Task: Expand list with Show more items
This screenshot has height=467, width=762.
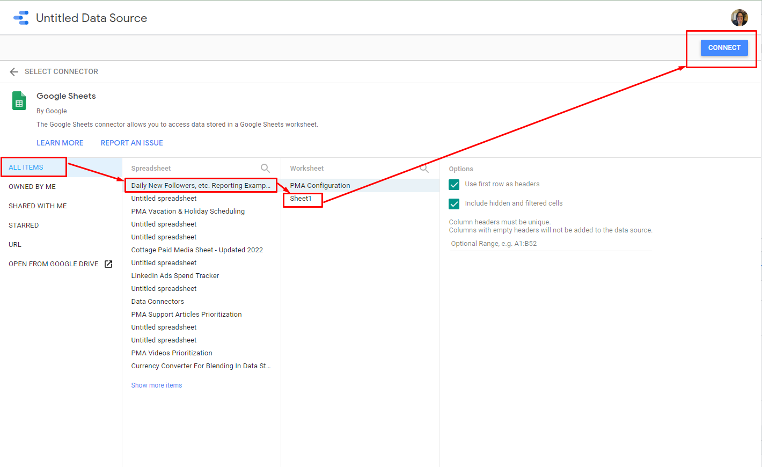Action: click(157, 385)
